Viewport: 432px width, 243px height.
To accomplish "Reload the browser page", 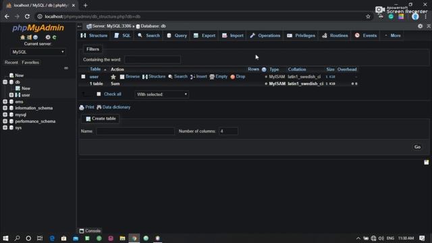I will (x=27, y=16).
